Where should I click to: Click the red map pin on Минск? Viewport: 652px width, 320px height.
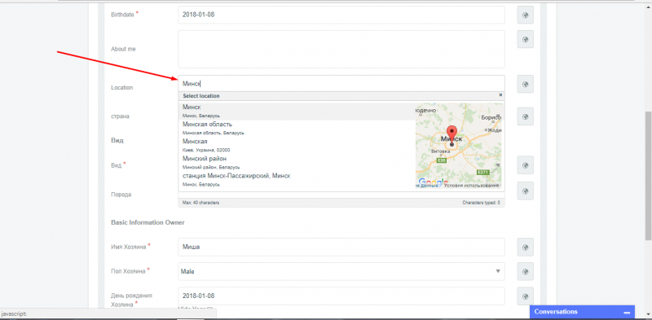452,135
